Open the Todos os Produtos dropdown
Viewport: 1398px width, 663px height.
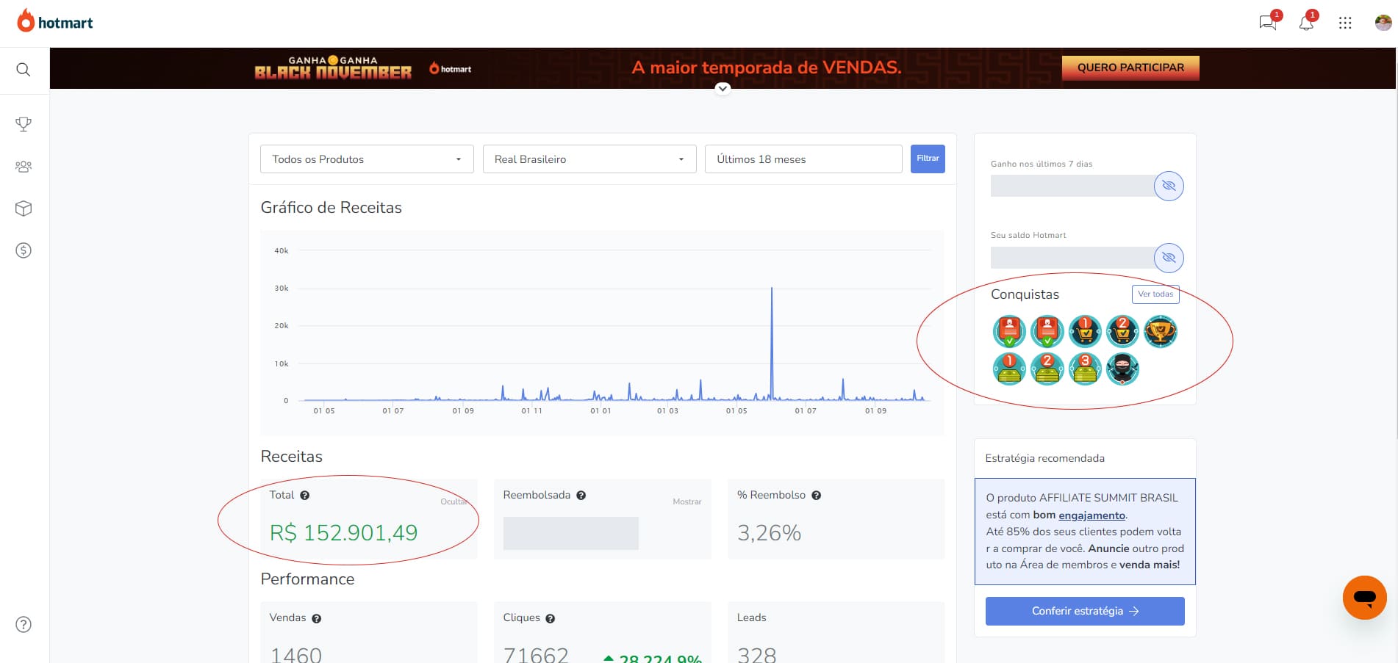(x=367, y=159)
